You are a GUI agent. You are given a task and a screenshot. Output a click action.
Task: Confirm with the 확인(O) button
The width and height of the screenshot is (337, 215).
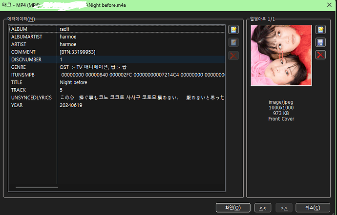[x=233, y=208]
